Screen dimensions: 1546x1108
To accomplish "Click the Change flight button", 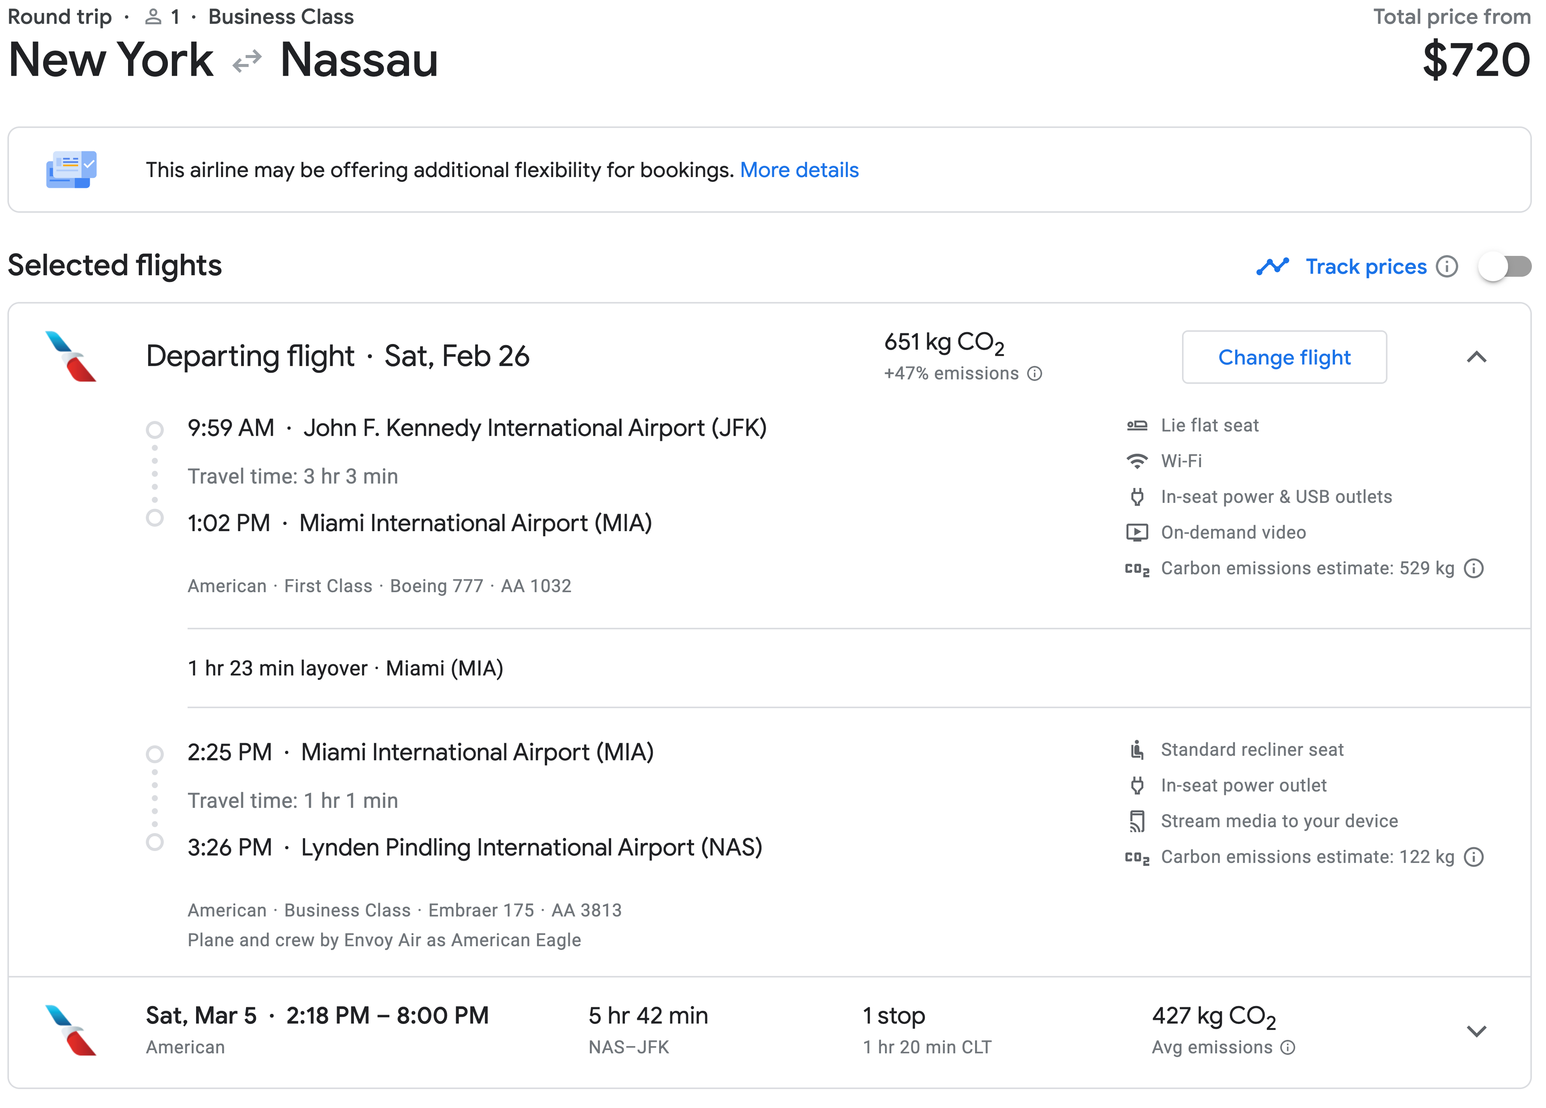I will coord(1284,358).
